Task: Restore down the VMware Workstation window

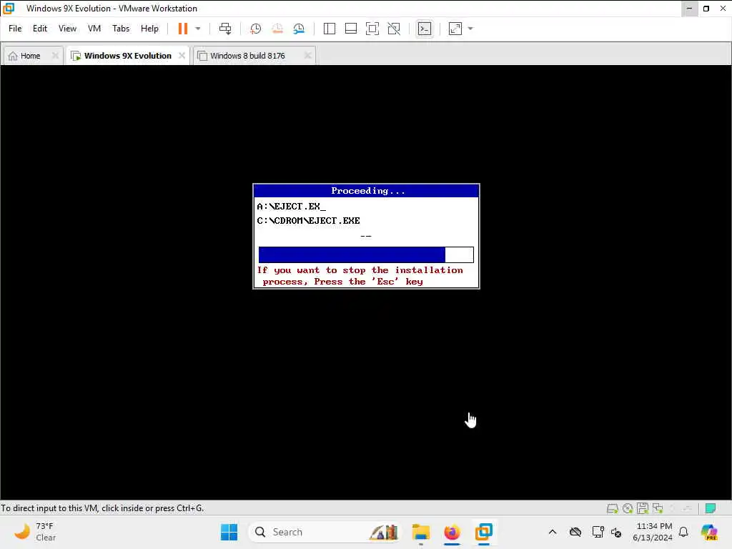Action: [706, 9]
